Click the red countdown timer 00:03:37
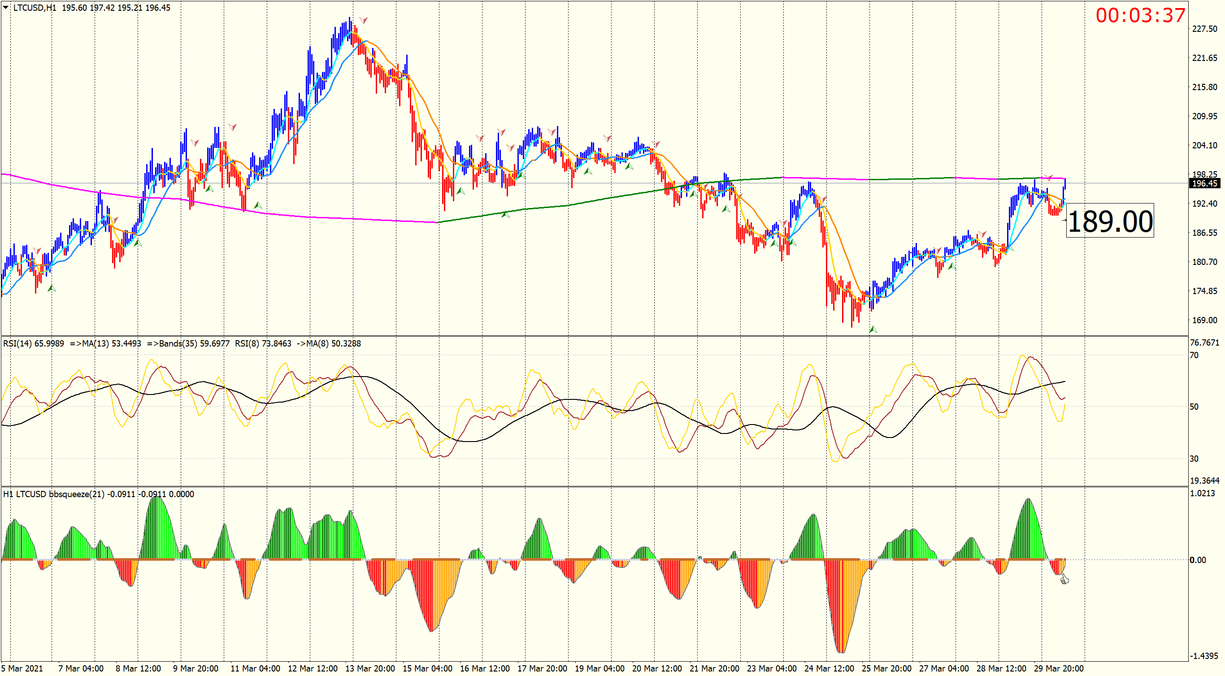 [1140, 15]
